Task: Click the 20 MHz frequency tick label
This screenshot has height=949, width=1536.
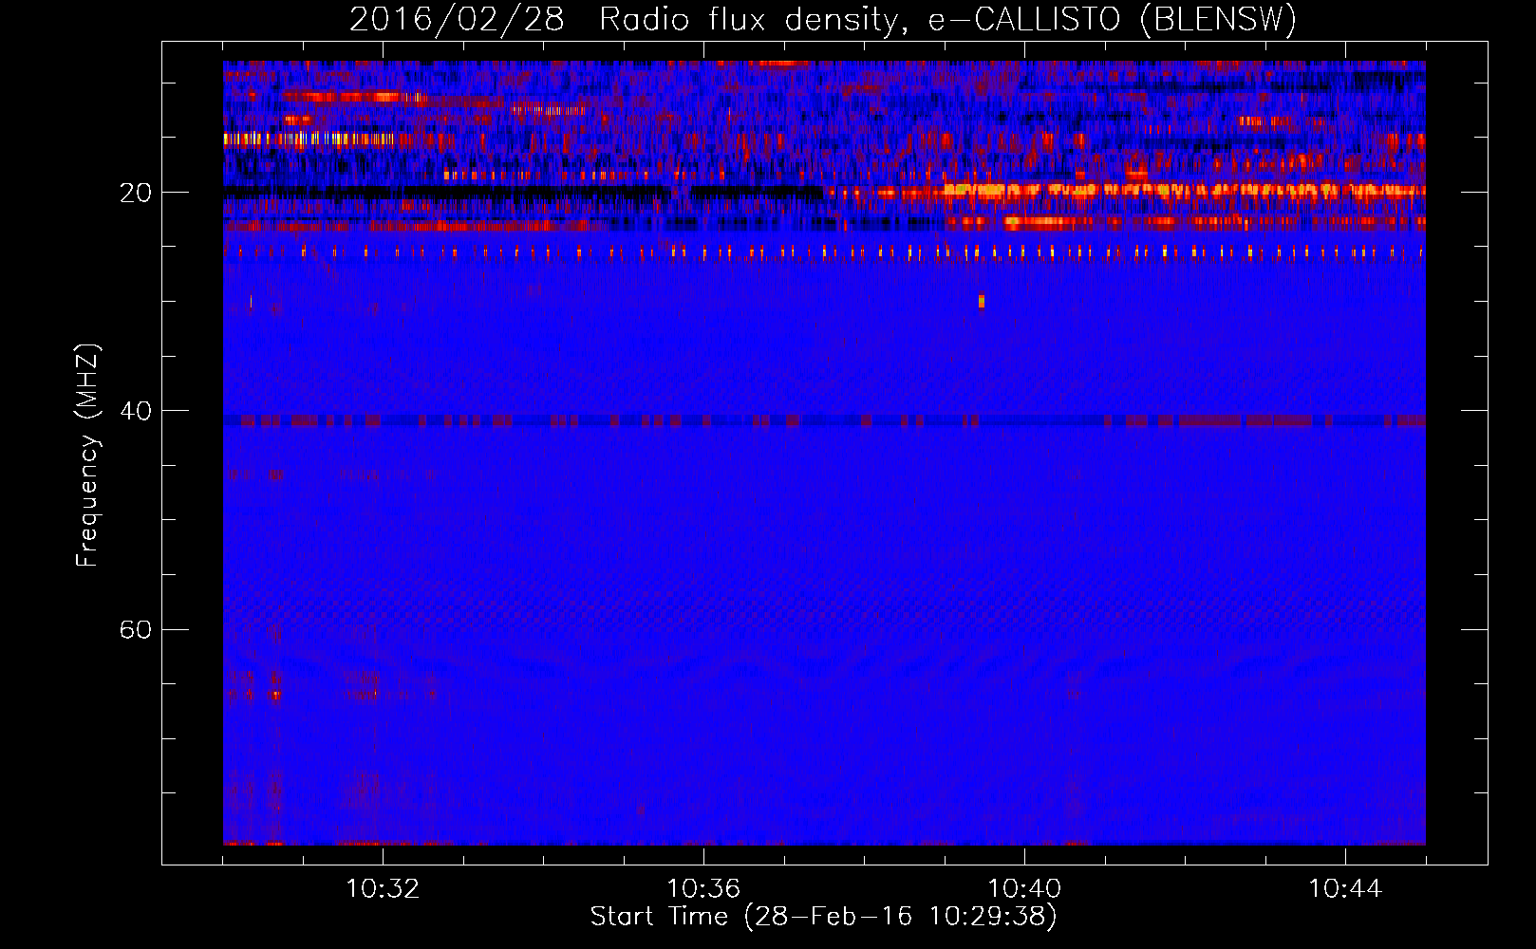Action: (135, 193)
